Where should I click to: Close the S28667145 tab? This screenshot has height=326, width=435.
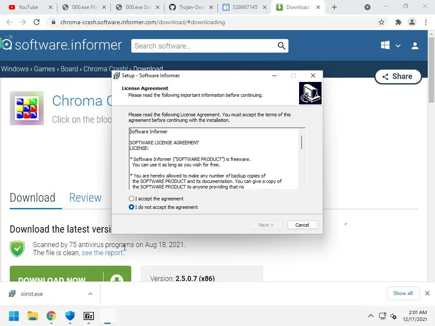265,7
